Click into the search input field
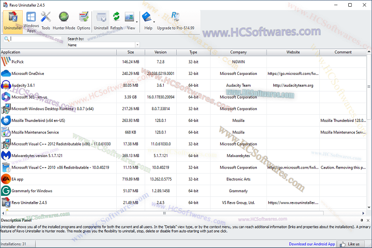The width and height of the screenshot is (372, 248). tap(36, 39)
